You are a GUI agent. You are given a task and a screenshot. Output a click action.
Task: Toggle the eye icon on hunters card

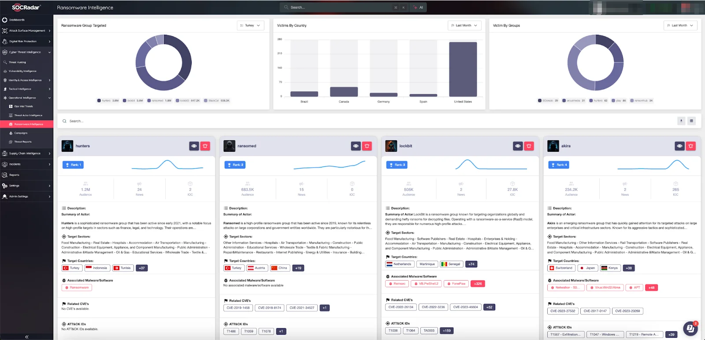(x=194, y=146)
